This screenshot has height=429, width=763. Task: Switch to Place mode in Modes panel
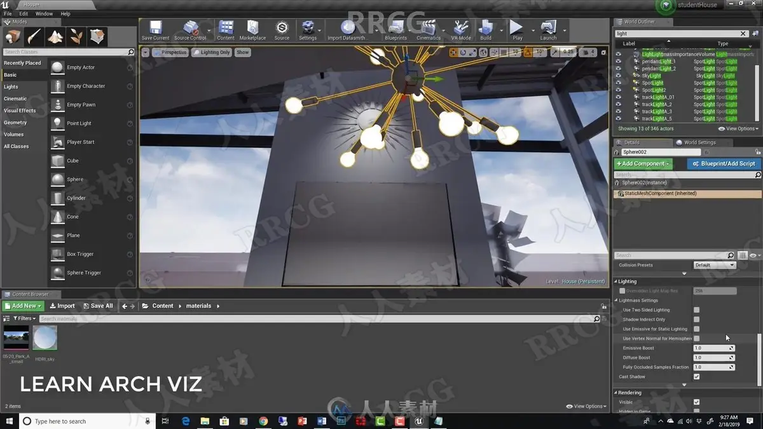(13, 36)
